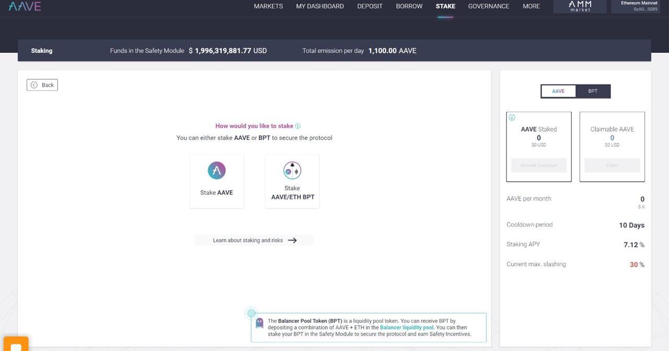This screenshot has width=669, height=351.
Task: Switch market via AMM market button
Action: [580, 6]
